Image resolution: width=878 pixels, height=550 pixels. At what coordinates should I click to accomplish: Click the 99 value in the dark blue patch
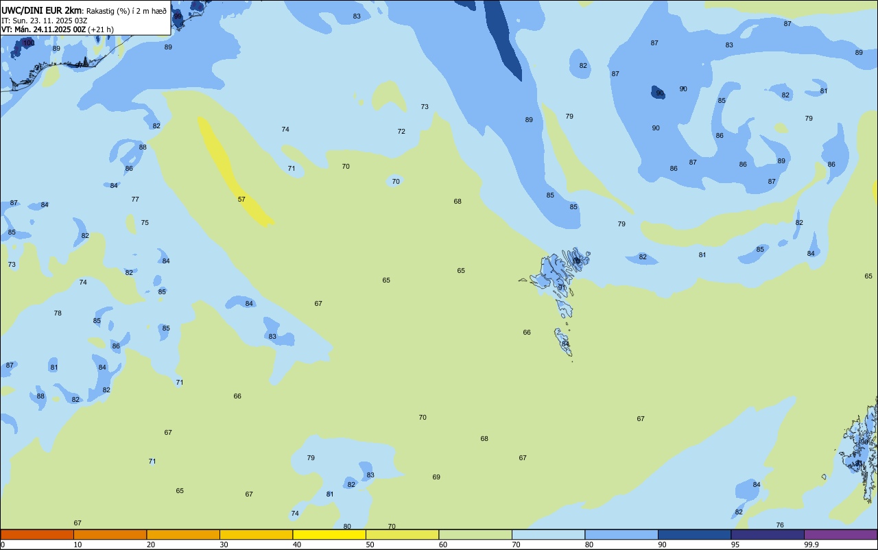[x=178, y=16]
